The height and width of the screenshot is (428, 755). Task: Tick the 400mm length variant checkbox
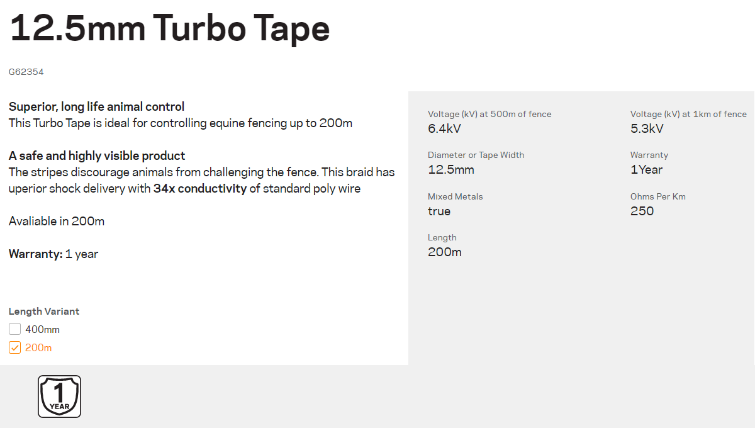pyautogui.click(x=15, y=329)
